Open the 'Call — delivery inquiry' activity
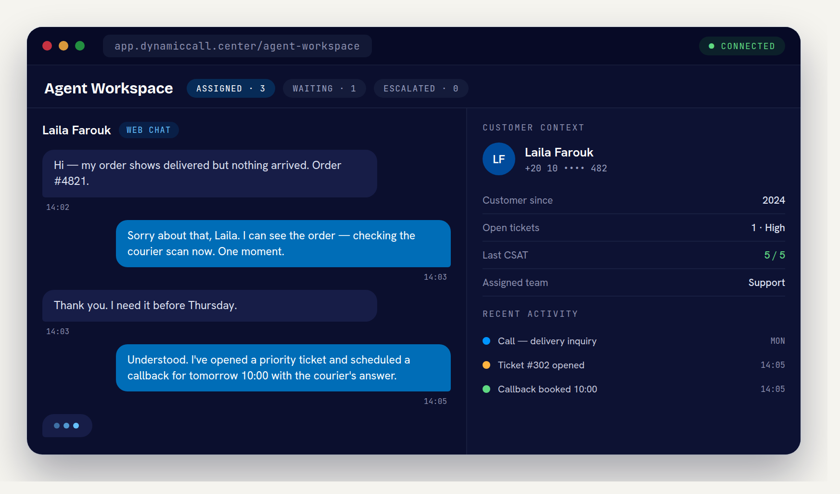This screenshot has width=840, height=494. (634, 341)
